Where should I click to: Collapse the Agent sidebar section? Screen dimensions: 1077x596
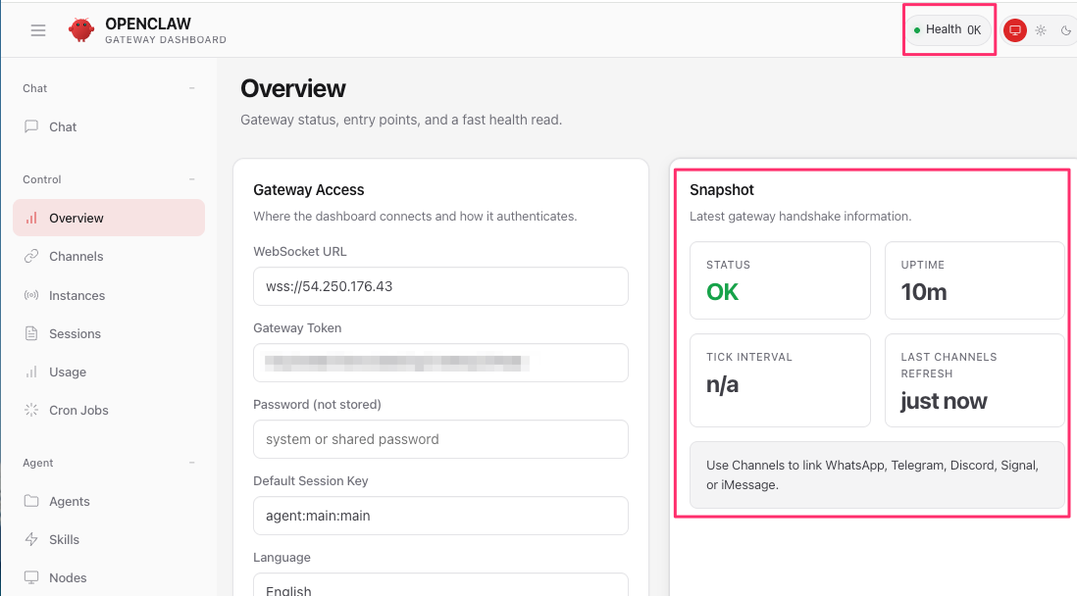191,463
